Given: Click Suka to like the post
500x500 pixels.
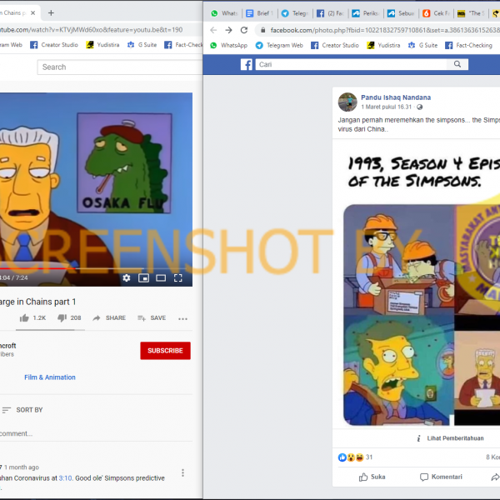Looking at the screenshot, I should (372, 477).
